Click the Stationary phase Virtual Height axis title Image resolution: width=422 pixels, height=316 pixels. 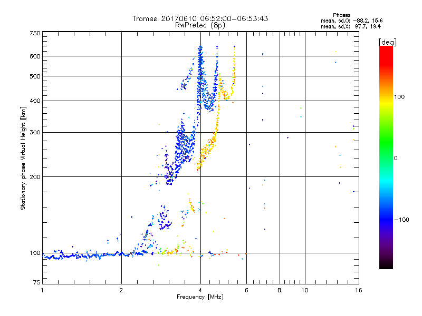click(23, 158)
